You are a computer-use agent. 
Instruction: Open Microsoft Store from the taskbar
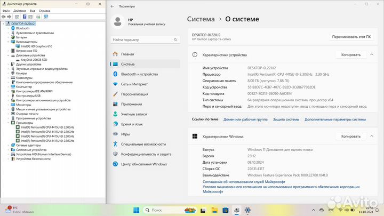coord(225,210)
